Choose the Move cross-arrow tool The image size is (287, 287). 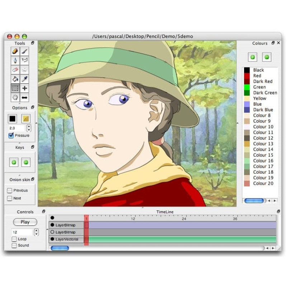24,88
